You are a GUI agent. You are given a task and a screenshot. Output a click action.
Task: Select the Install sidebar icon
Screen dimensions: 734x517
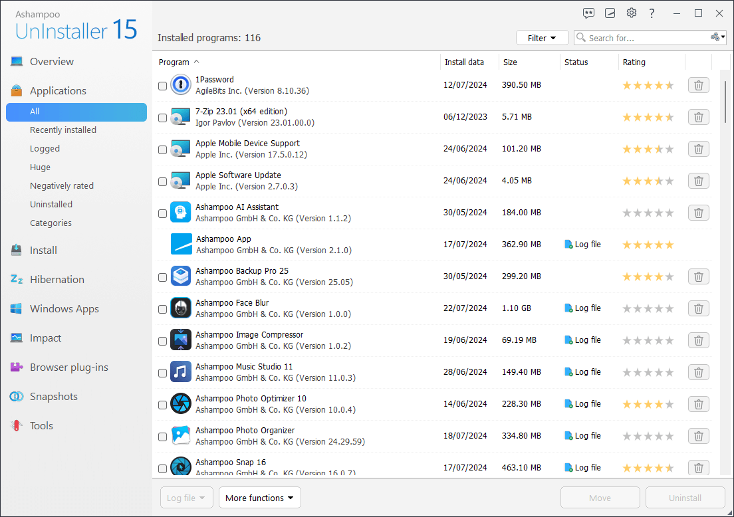pyautogui.click(x=17, y=250)
